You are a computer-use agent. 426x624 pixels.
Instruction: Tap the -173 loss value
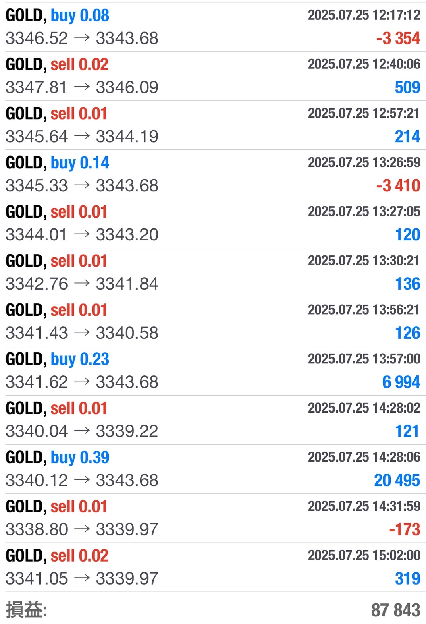click(x=404, y=530)
